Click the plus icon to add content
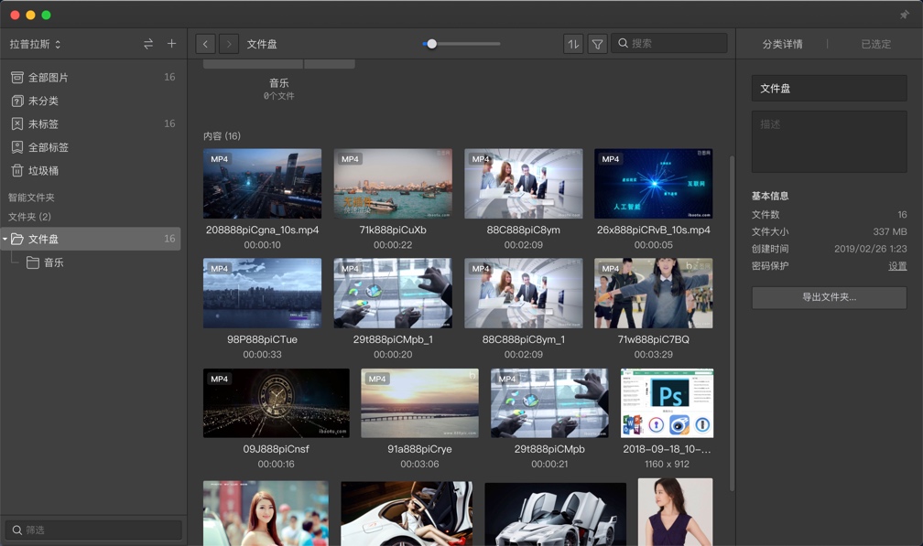 pos(170,43)
